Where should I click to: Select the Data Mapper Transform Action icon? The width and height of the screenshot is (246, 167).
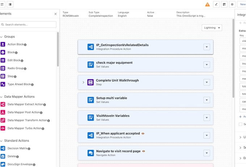pyautogui.click(x=3, y=120)
